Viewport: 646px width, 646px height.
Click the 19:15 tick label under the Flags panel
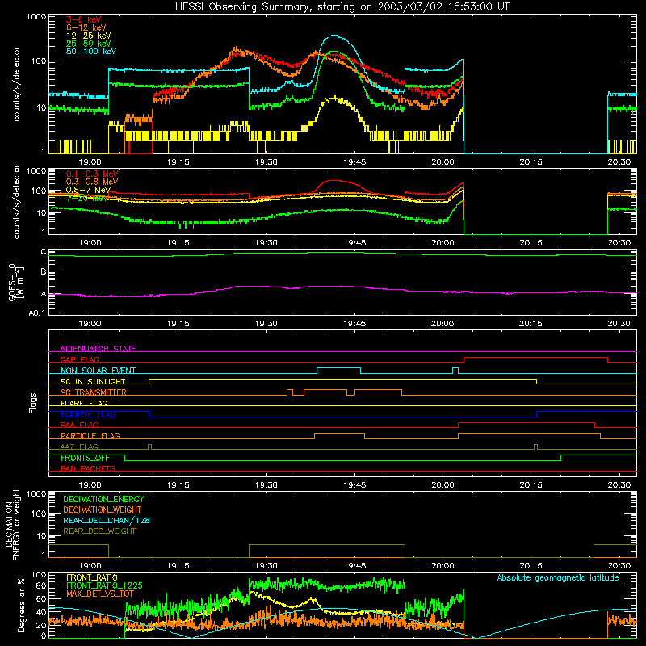click(178, 485)
